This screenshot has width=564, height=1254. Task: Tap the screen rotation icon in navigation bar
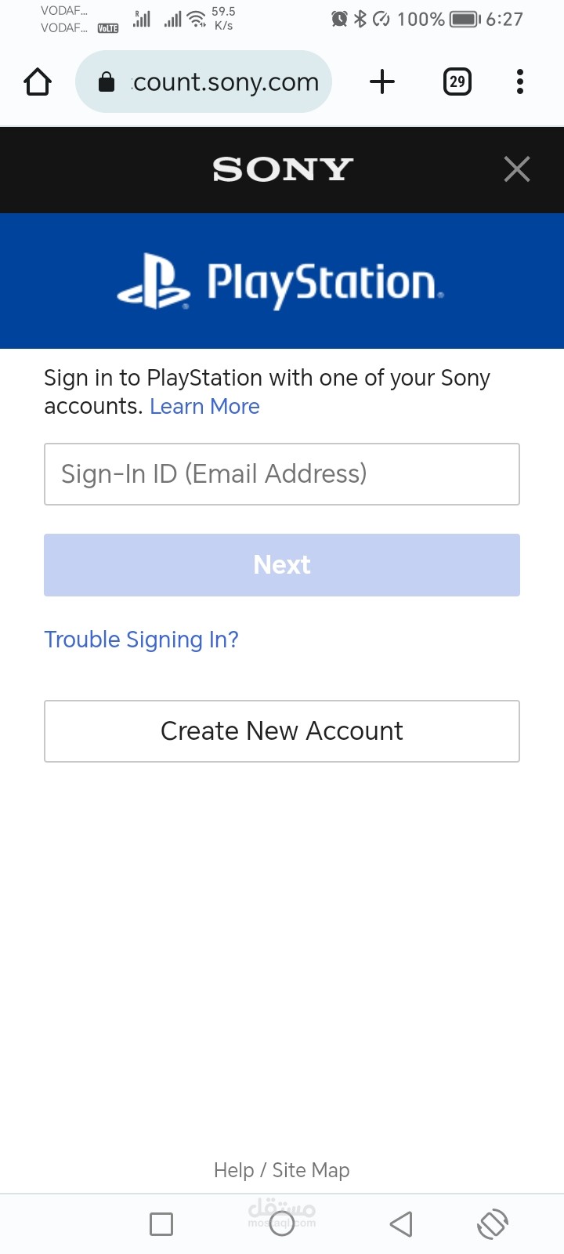pyautogui.click(x=493, y=1223)
